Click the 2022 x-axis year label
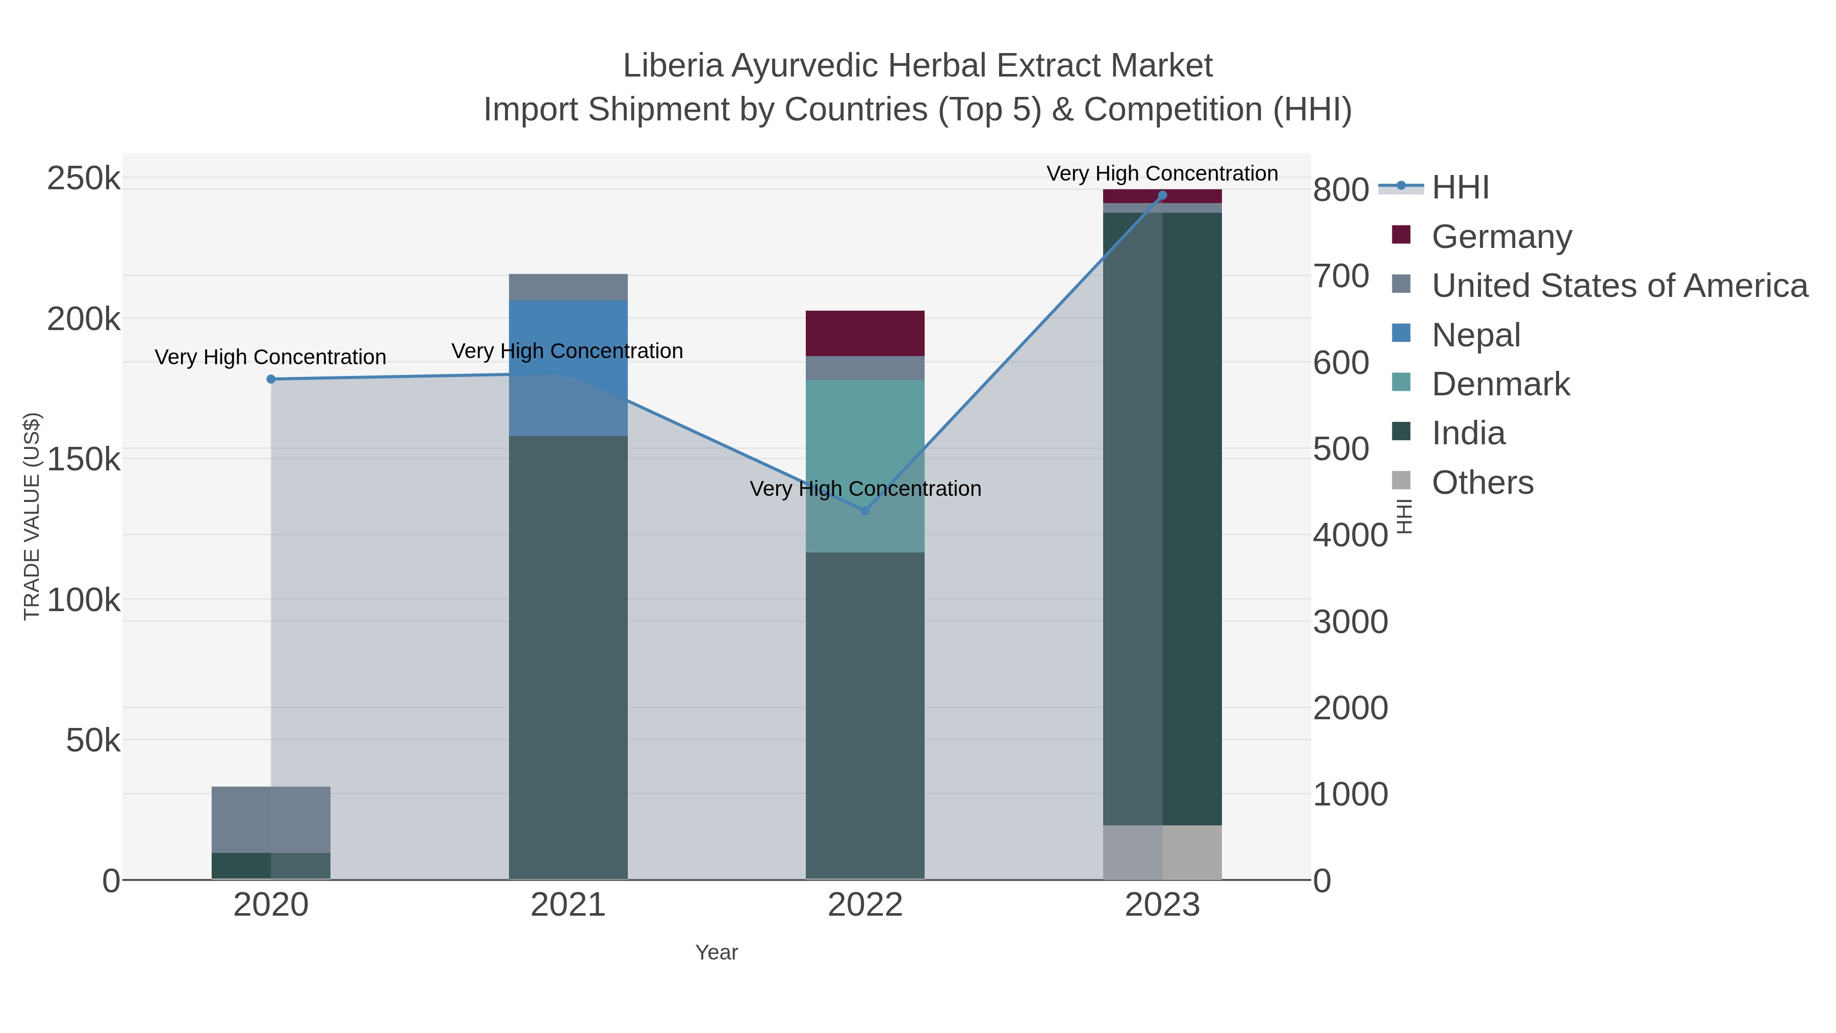 (x=865, y=905)
